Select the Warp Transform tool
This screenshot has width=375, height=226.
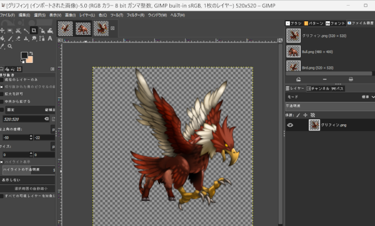pos(50,31)
